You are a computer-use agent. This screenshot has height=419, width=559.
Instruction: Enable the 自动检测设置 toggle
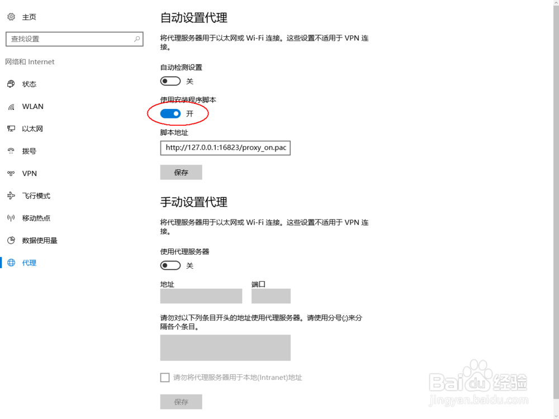(170, 81)
